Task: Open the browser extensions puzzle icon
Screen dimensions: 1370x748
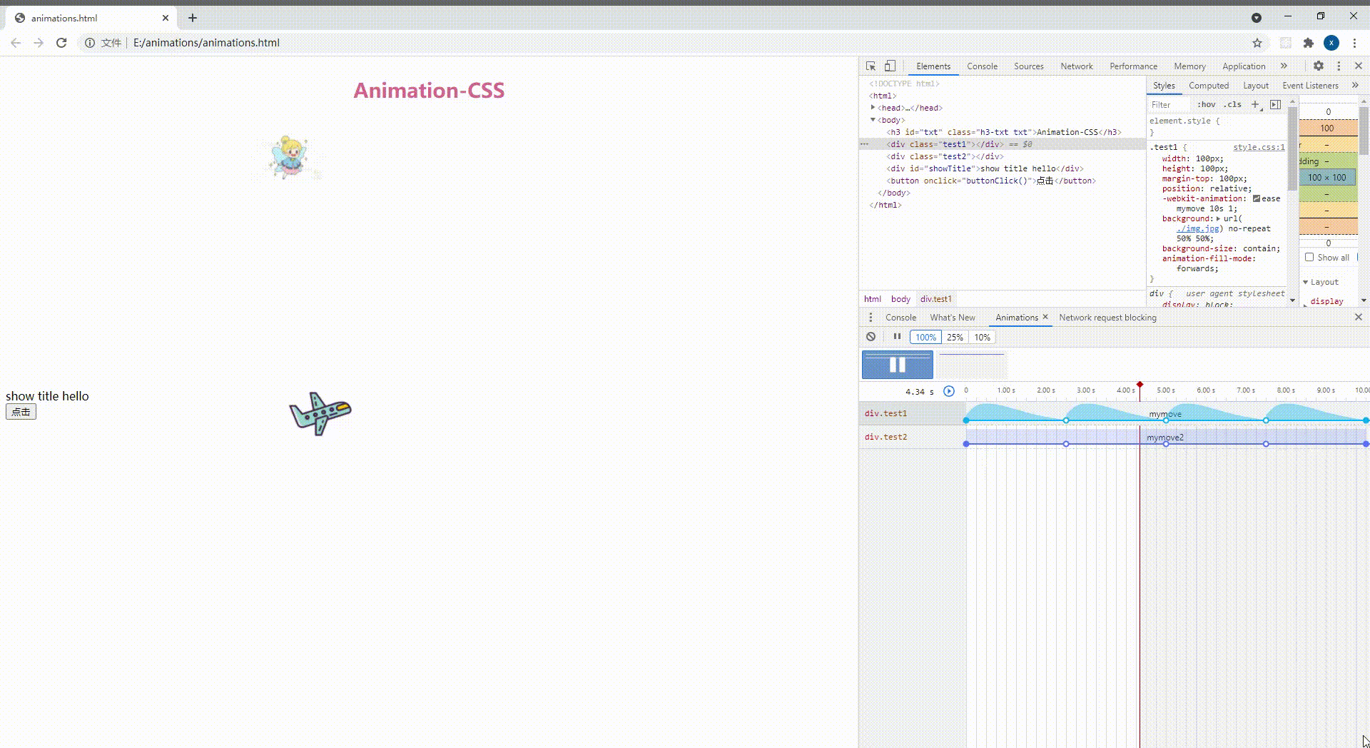Action: pos(1309,43)
